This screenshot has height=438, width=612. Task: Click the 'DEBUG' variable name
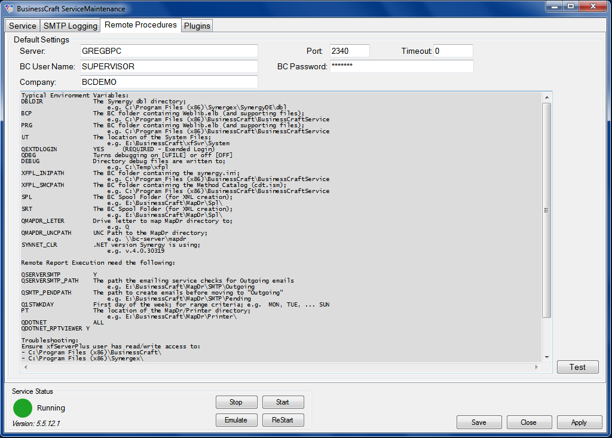click(x=30, y=161)
